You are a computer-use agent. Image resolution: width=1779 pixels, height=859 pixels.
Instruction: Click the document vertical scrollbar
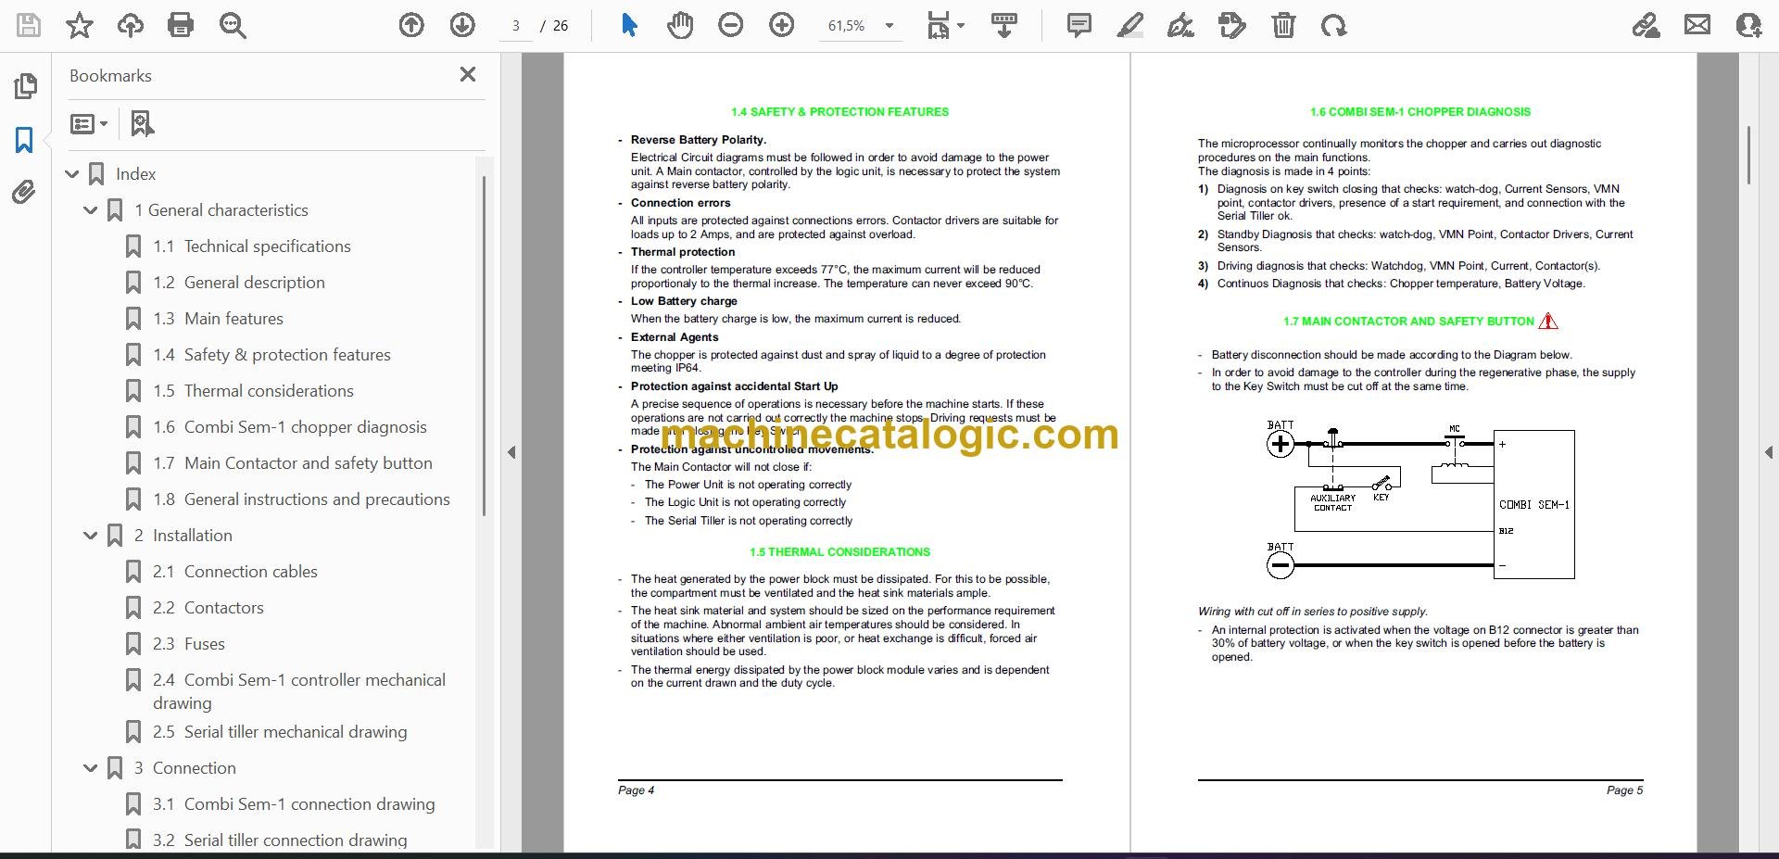(x=1748, y=155)
